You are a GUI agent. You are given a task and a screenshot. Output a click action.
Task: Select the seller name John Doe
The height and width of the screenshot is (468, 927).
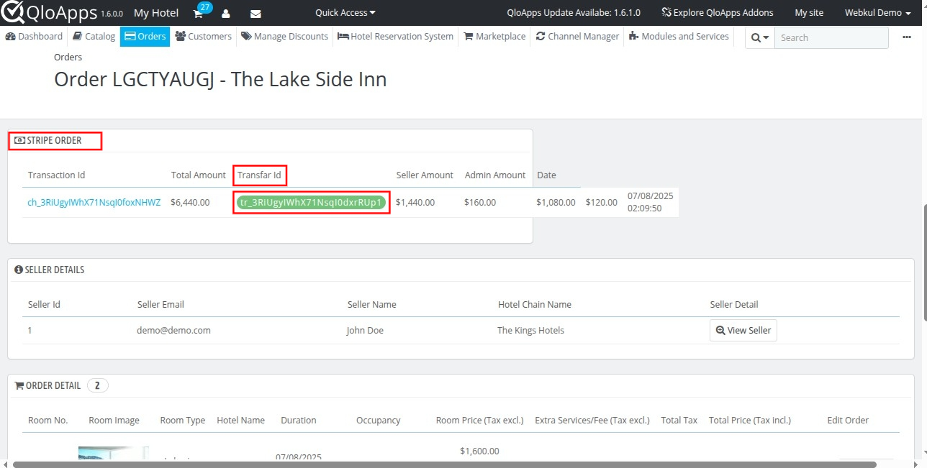365,331
